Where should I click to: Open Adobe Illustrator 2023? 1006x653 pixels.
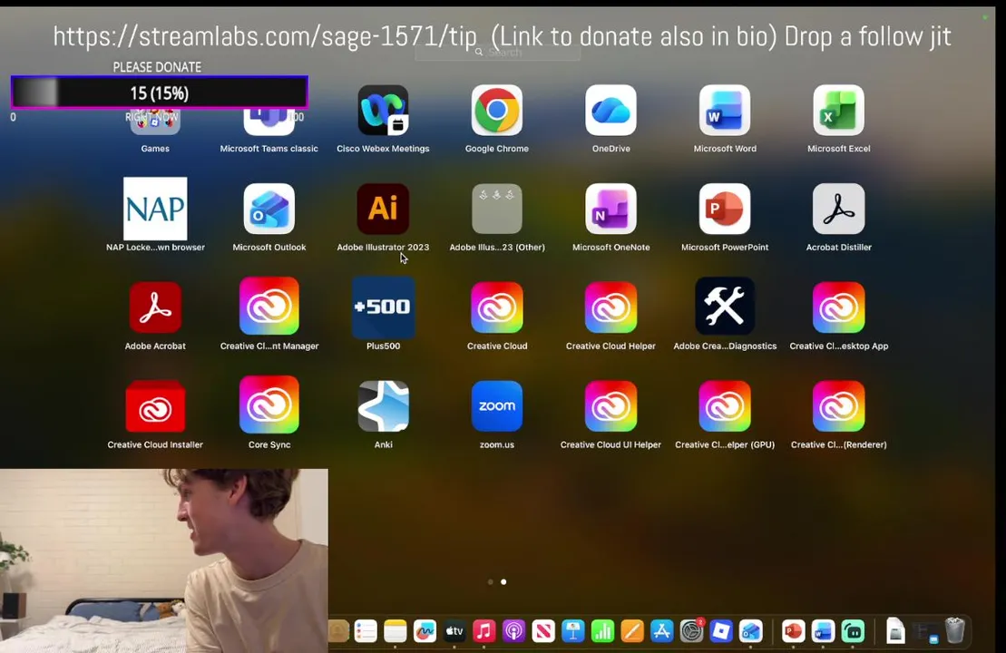(x=383, y=210)
